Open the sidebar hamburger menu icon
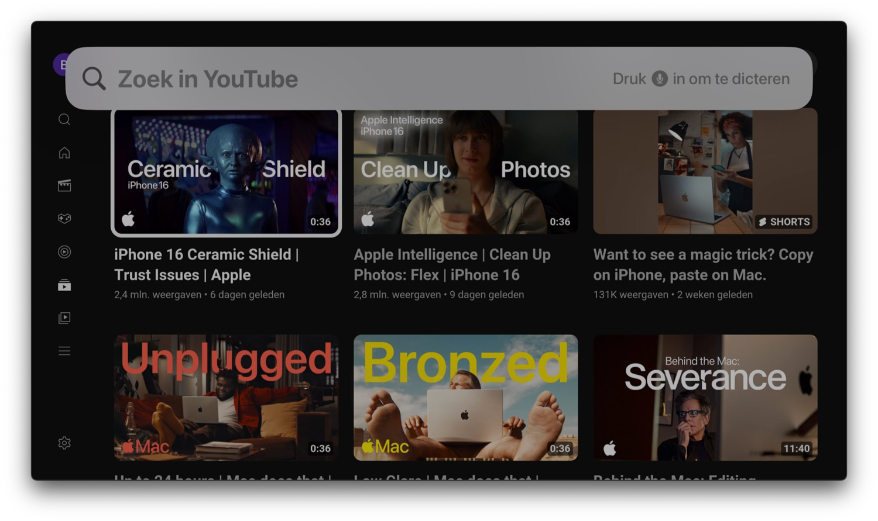The height and width of the screenshot is (521, 878). click(64, 351)
